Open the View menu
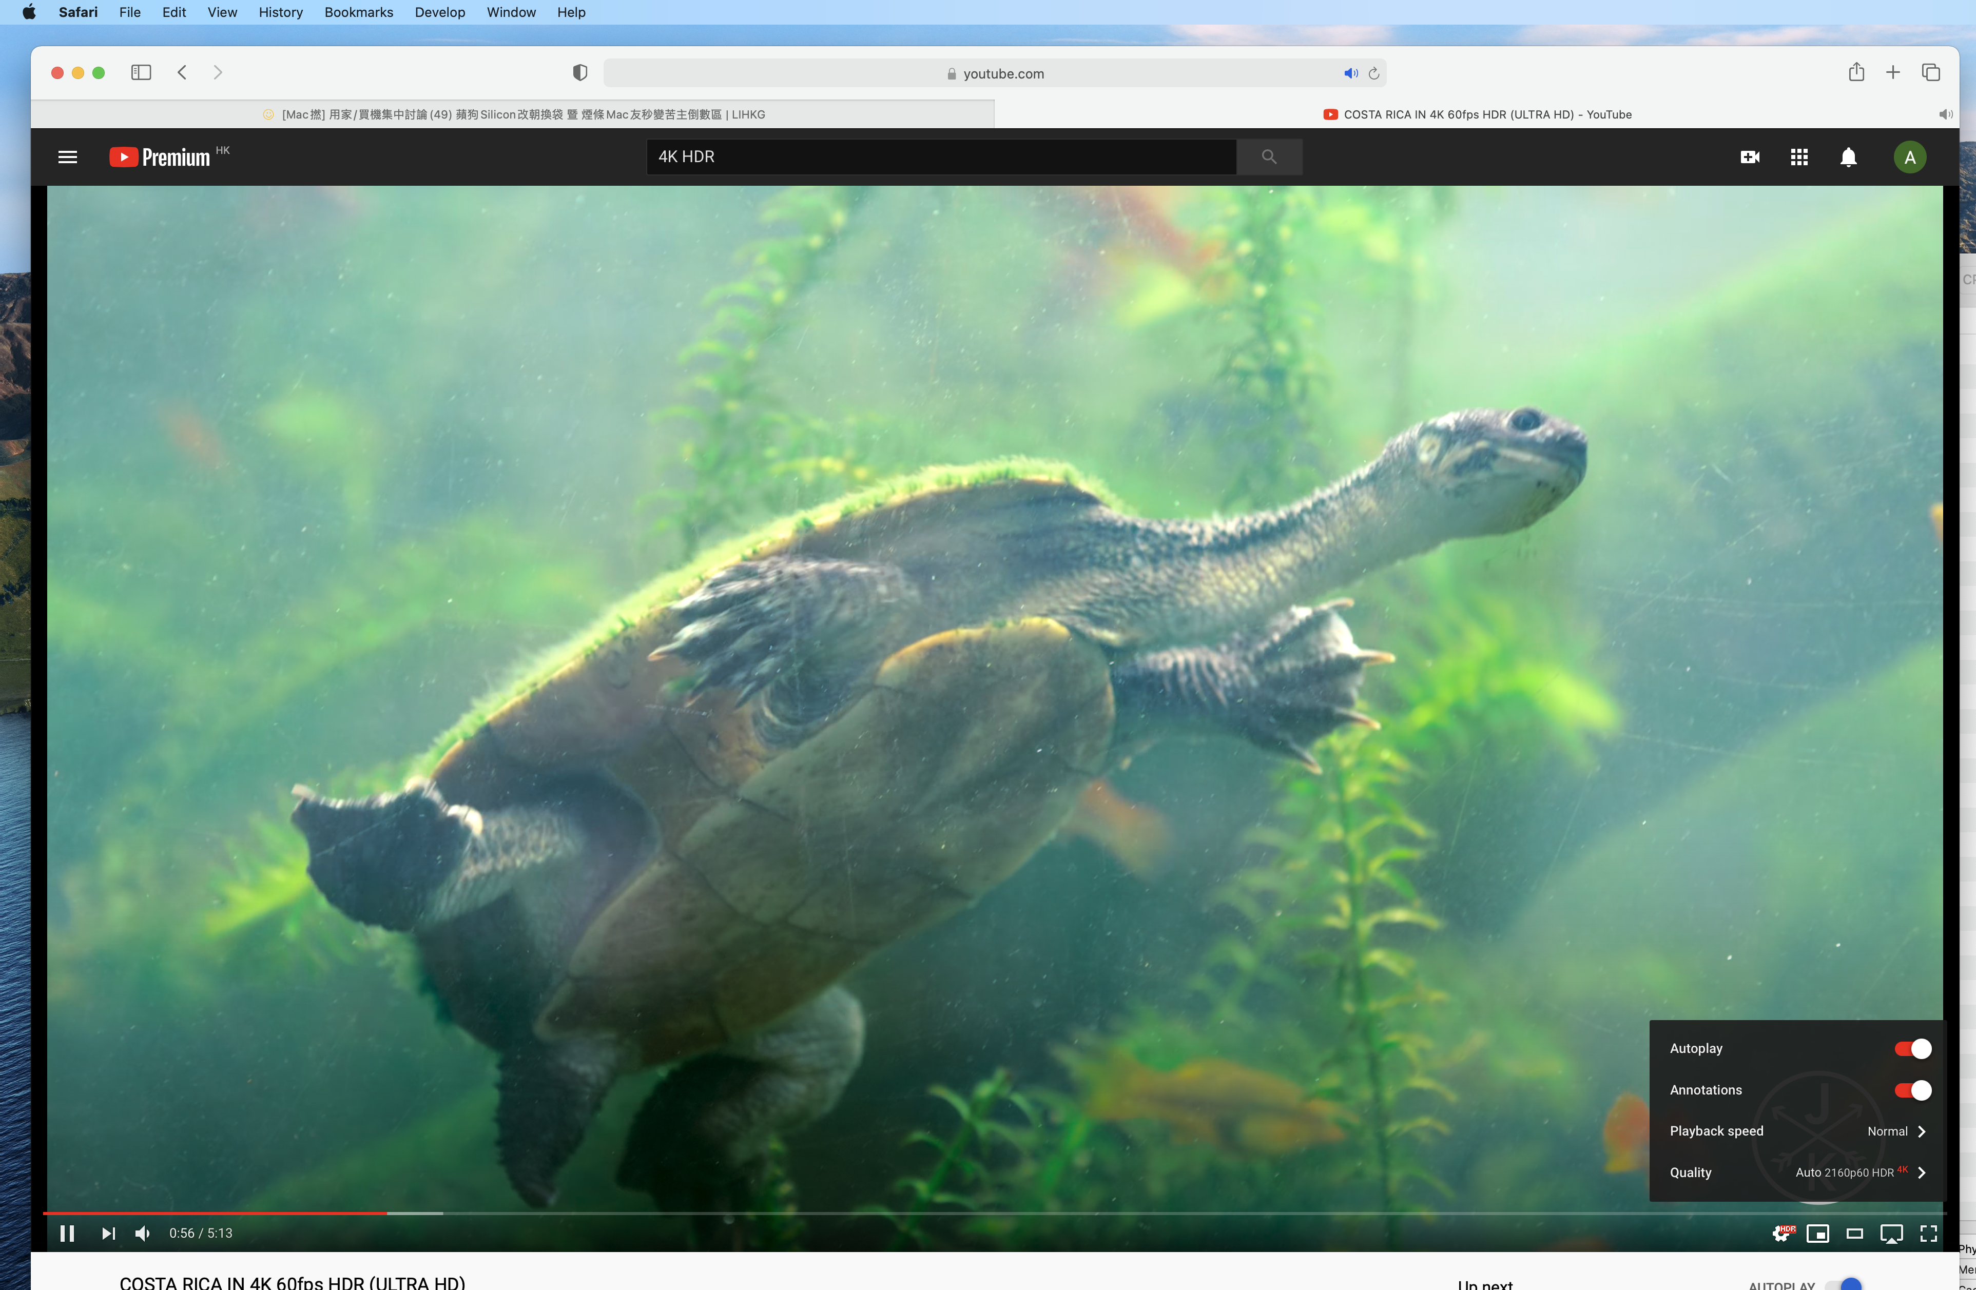Image resolution: width=1976 pixels, height=1290 pixels. (222, 12)
